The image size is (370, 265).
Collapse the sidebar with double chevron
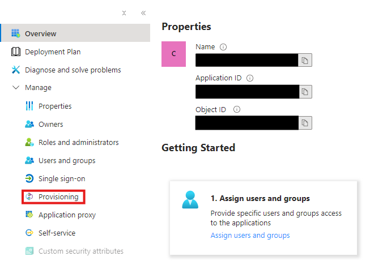tap(143, 13)
